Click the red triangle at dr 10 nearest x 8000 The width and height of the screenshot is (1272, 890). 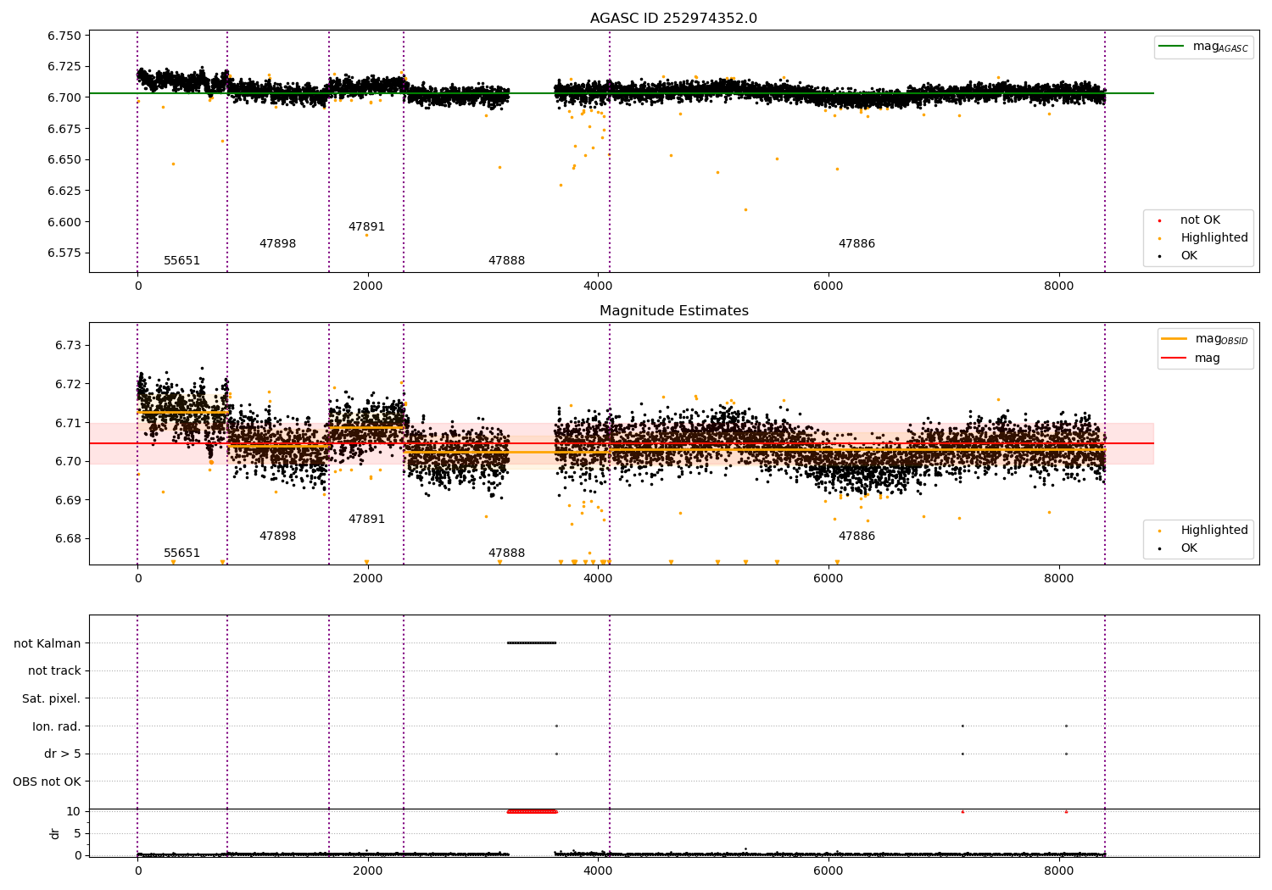[x=1066, y=811]
